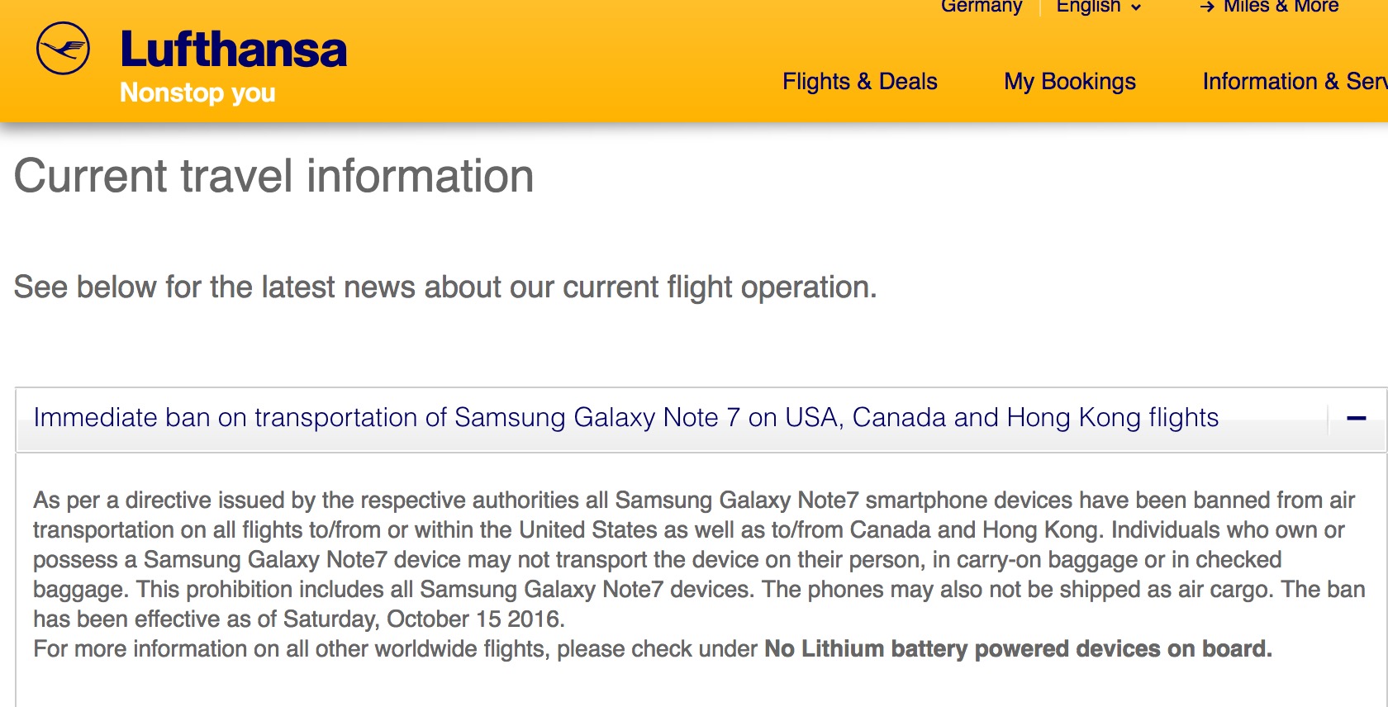Click the October 15 2016 effective date text
This screenshot has width=1388, height=707.
click(475, 619)
